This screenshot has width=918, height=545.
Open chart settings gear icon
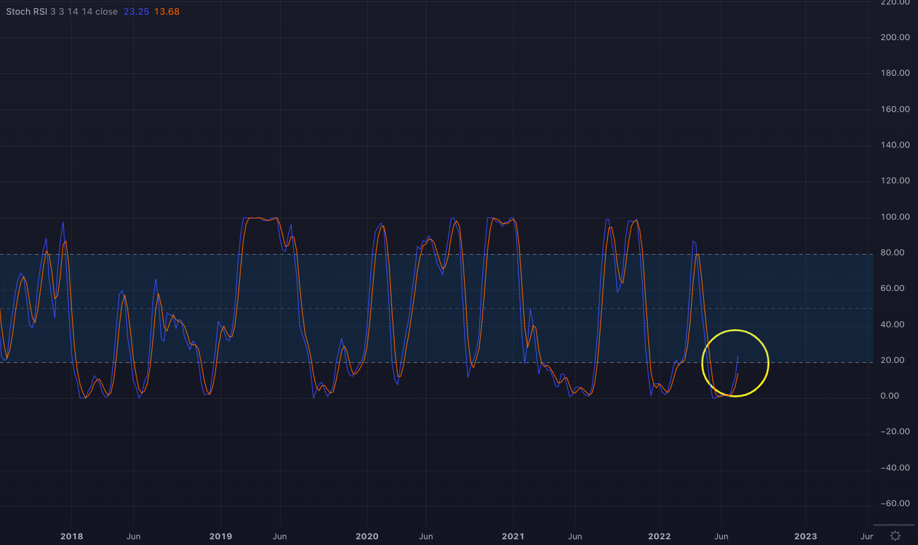pyautogui.click(x=896, y=536)
